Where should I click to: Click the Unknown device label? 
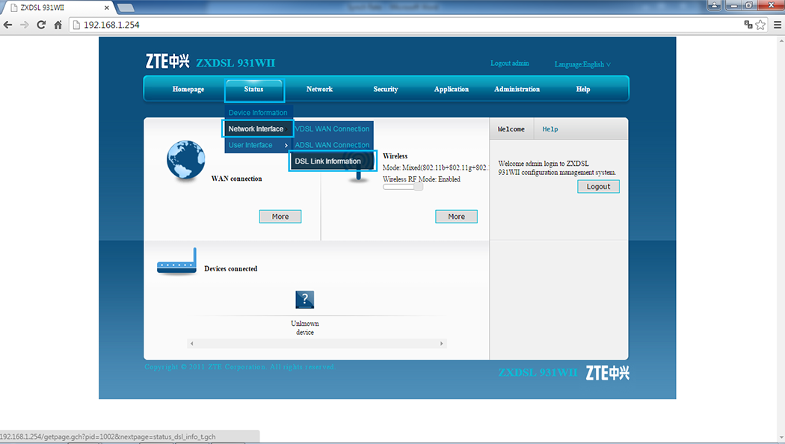coord(305,328)
